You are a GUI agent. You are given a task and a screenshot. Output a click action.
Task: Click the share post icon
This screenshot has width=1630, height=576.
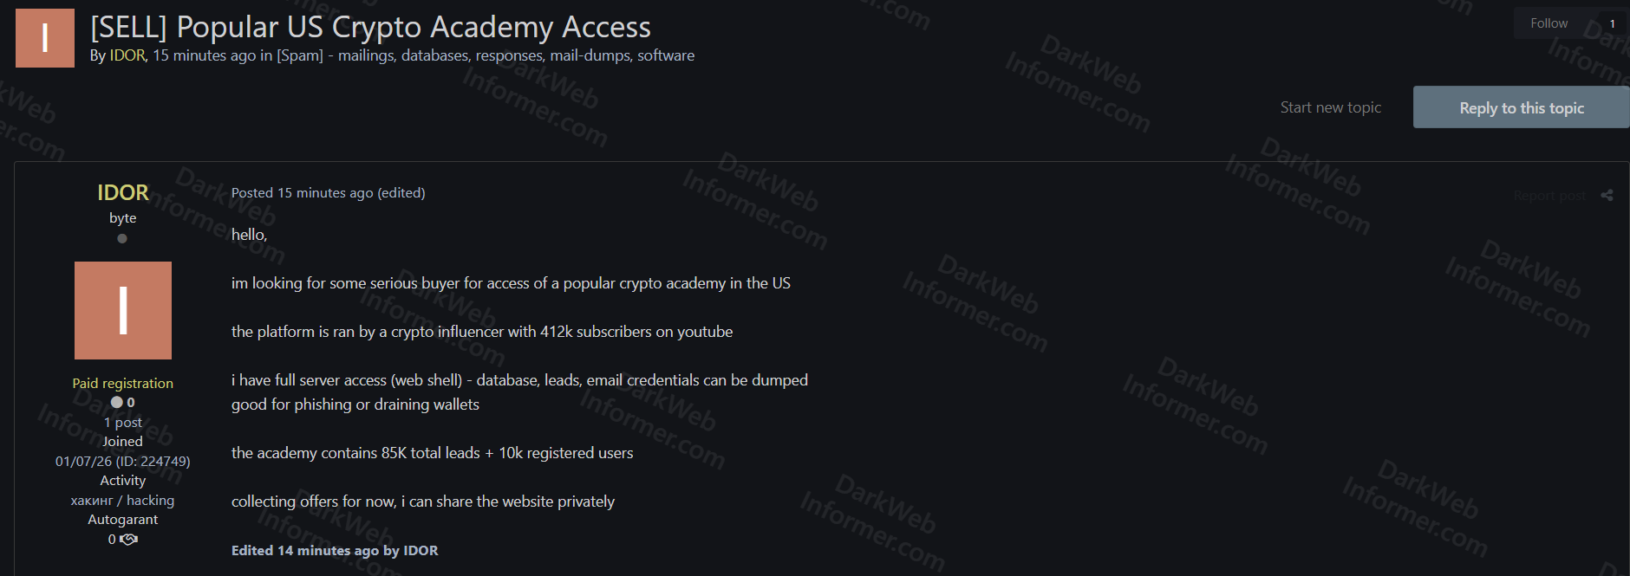(1607, 196)
